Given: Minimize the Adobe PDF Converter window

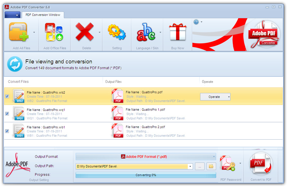Looking at the screenshot, I should [267, 7].
